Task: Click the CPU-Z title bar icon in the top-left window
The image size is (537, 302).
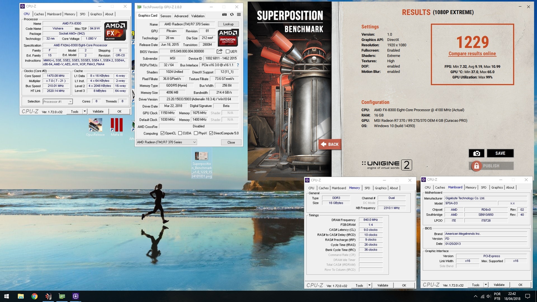Action: pos(22,6)
